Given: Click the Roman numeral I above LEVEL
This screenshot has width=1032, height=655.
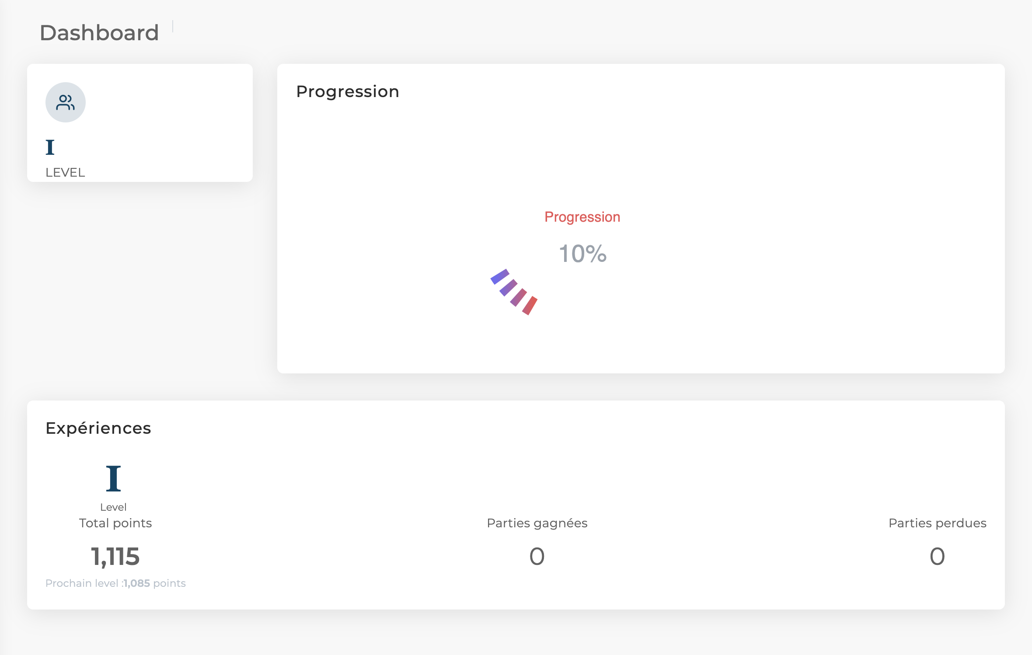Looking at the screenshot, I should coord(50,147).
